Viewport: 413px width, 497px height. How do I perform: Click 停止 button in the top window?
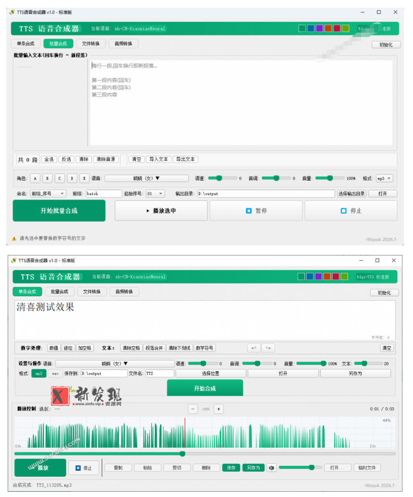point(351,210)
